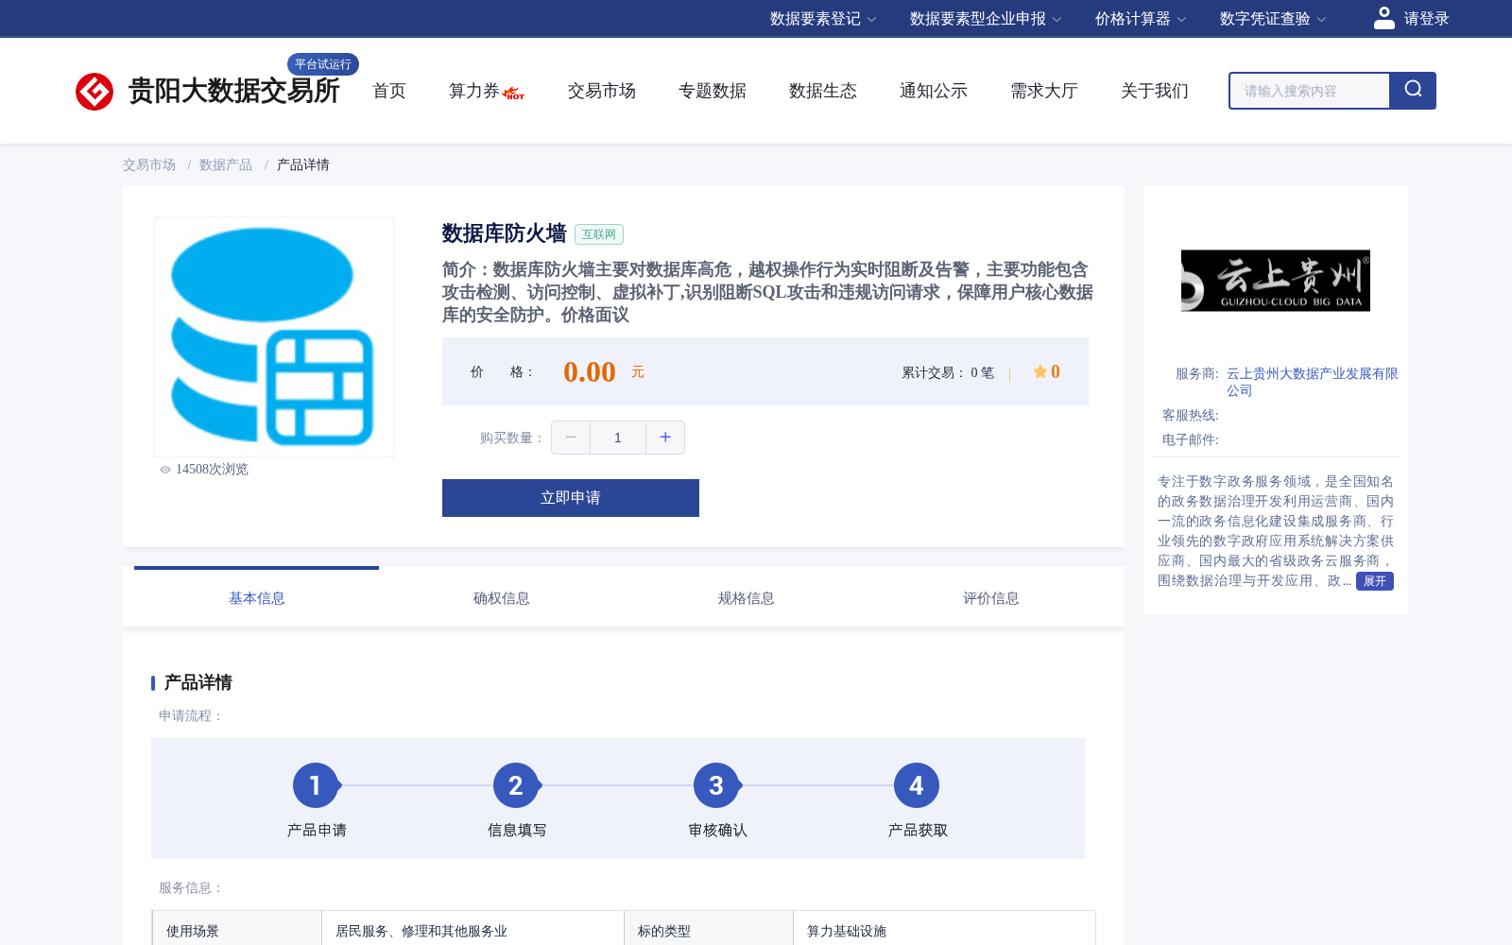Open the 数据要素登记 dropdown
1512x945 pixels.
(823, 19)
